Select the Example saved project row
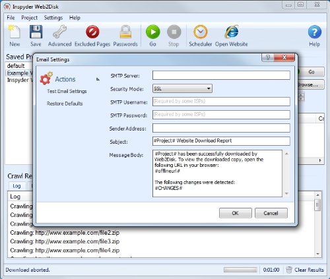Viewport: 330px width, 279px height. click(x=19, y=73)
